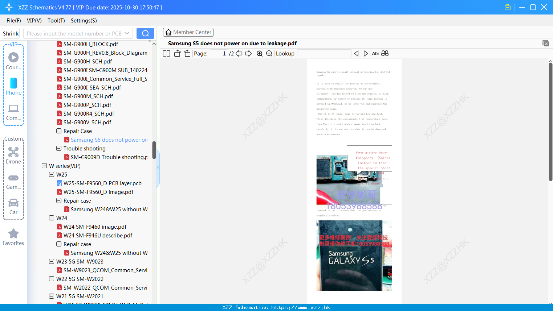Open SM-G900P_SCH.pdf
This screenshot has width=553, height=311.
[88, 105]
